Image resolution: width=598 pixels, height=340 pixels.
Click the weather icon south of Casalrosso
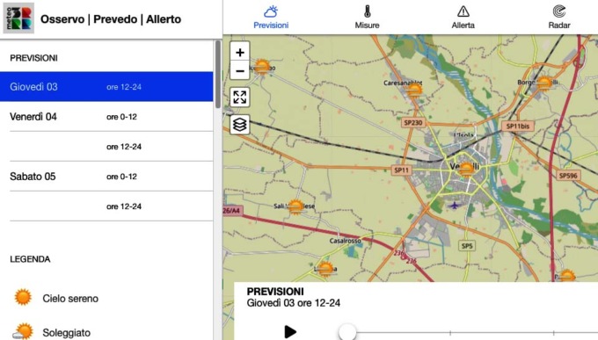point(325,269)
